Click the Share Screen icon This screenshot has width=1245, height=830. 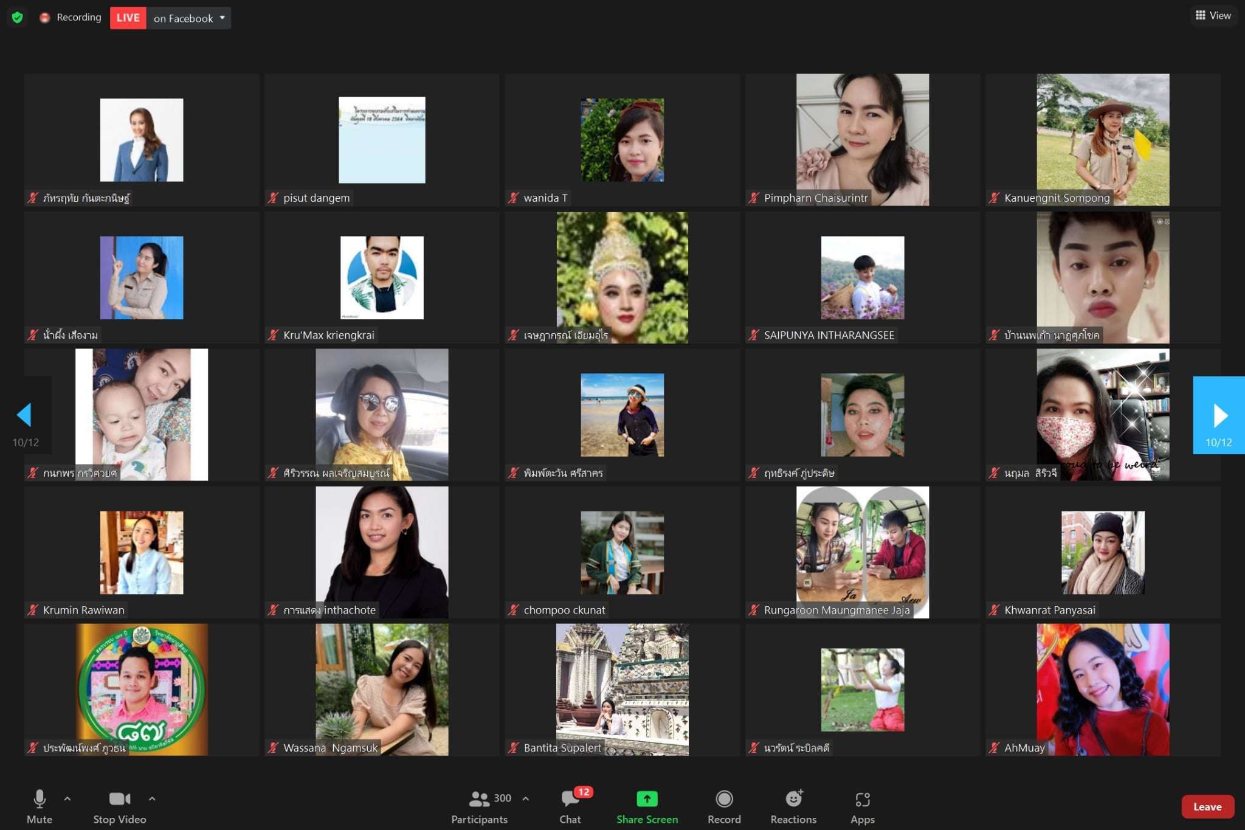647,799
